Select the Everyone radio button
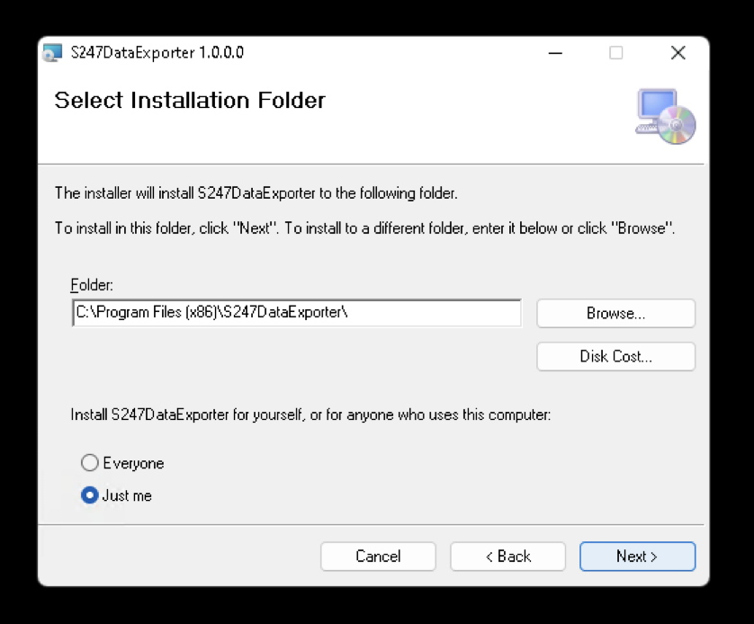 click(x=90, y=463)
